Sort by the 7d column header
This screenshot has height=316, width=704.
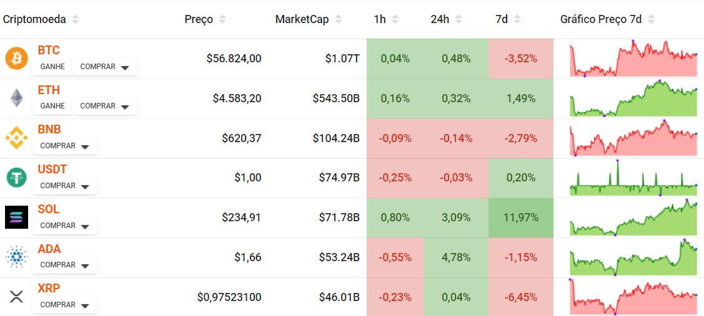click(517, 19)
